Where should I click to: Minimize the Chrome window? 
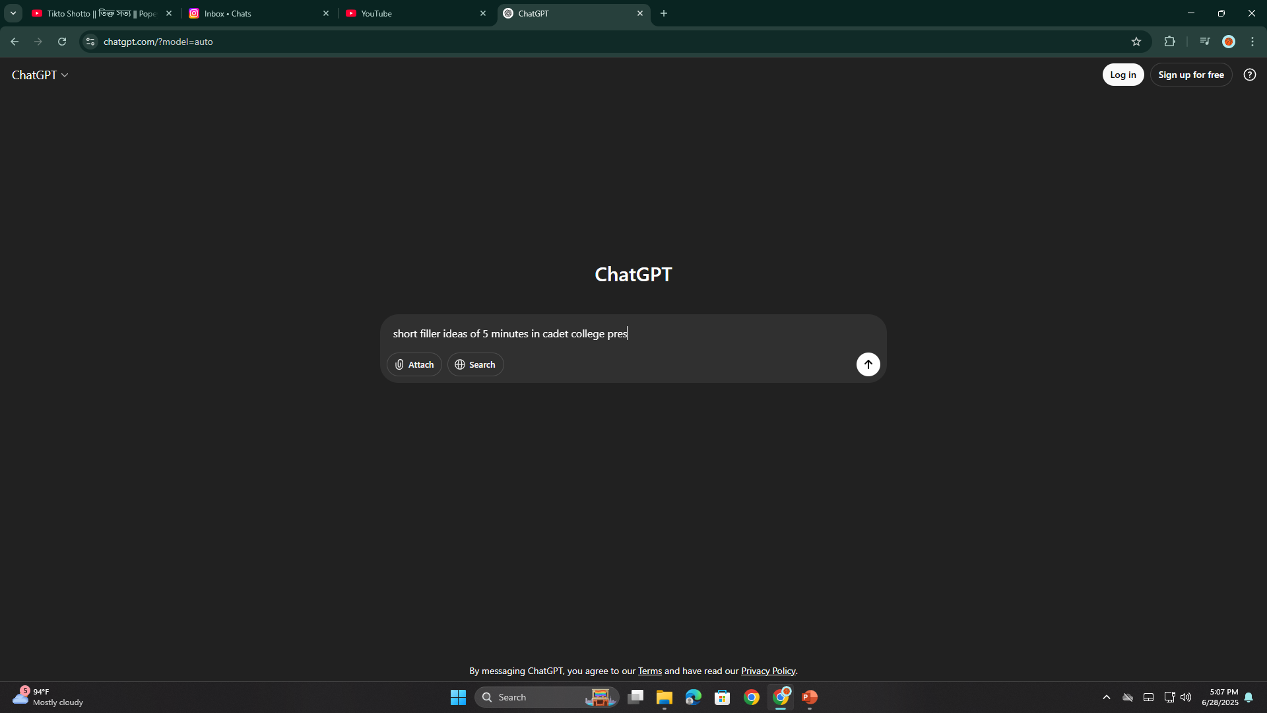1191,13
